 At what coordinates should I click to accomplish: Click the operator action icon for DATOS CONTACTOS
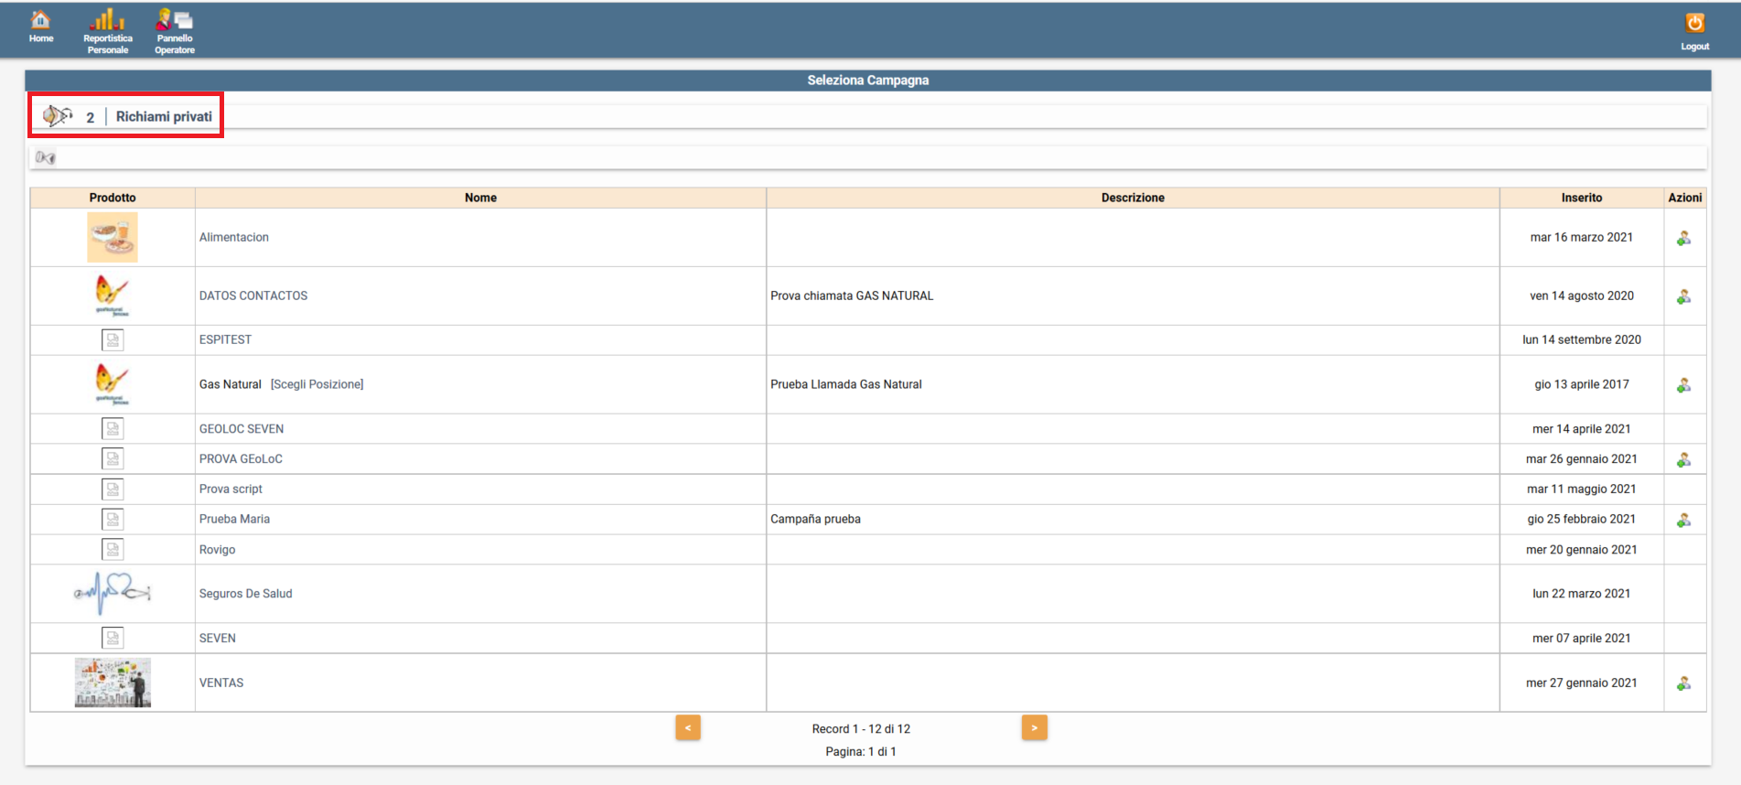click(1683, 296)
